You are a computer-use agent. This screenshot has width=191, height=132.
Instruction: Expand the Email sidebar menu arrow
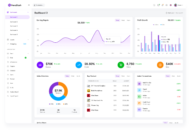(28, 54)
